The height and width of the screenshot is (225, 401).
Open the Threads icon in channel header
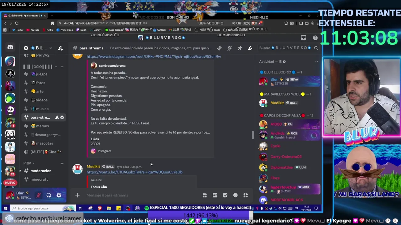click(219, 48)
